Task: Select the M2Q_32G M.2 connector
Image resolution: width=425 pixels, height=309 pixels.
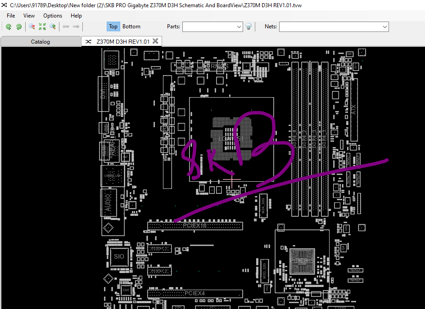Action: 264,271
